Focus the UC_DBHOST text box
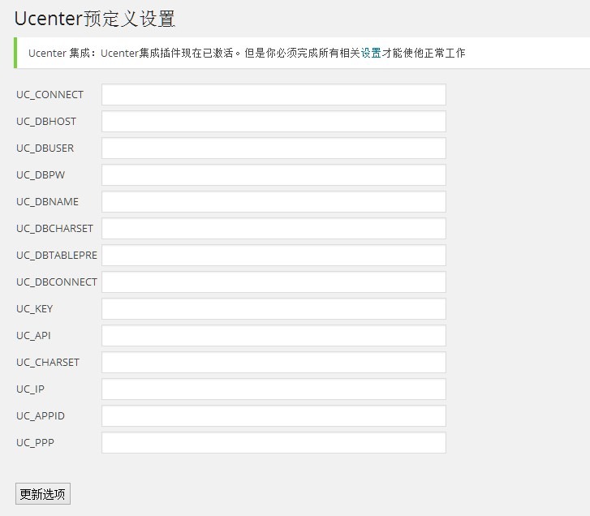 (273, 121)
